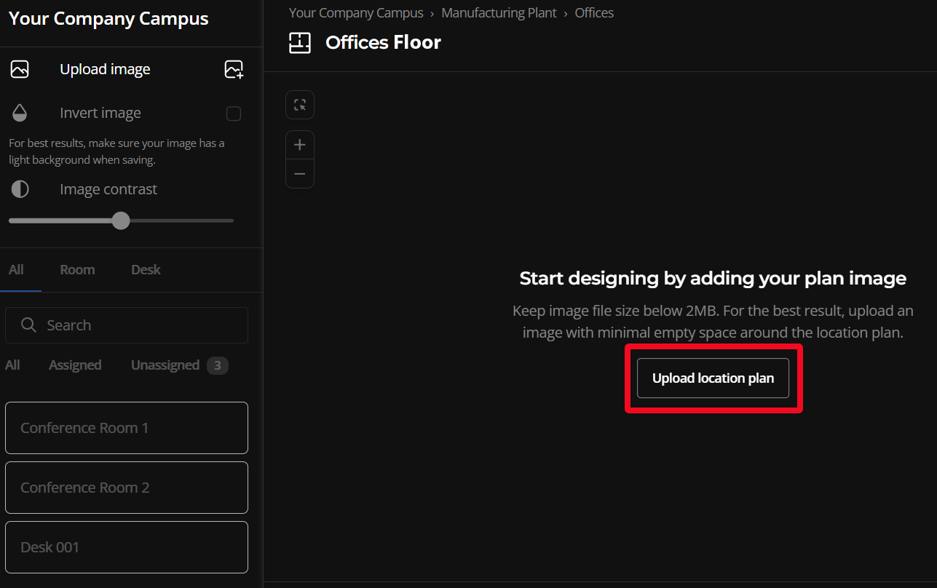Click the Invert image label
Image resolution: width=937 pixels, height=588 pixels.
[100, 113]
